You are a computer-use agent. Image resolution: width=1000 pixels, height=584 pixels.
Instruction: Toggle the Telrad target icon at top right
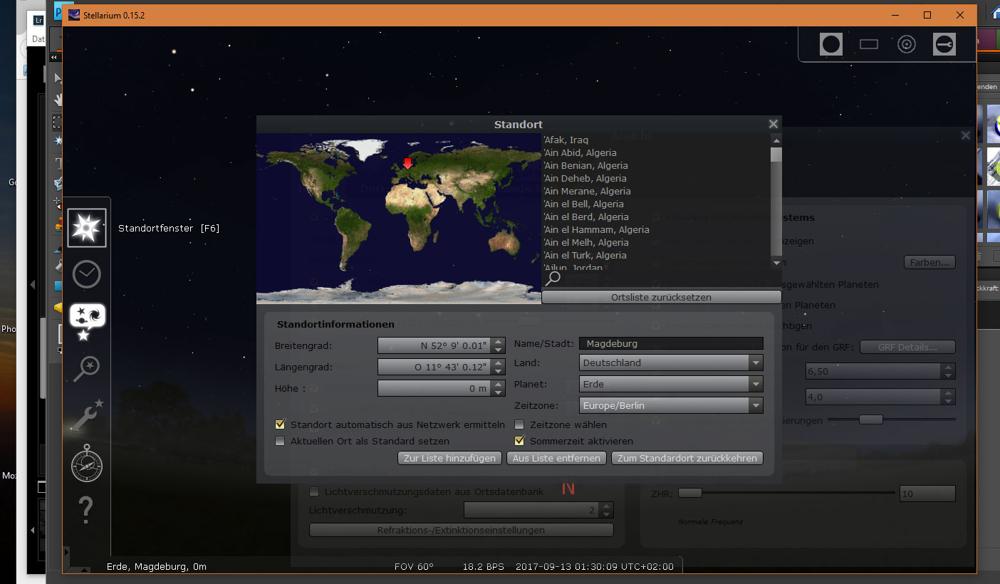(x=906, y=44)
